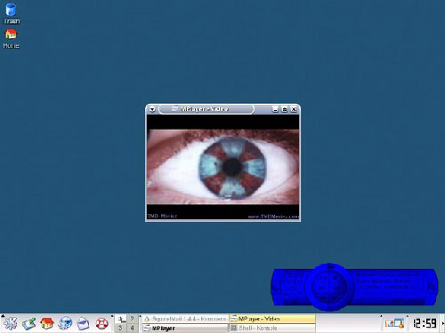Open the mail envelope icon in panel

(x=84, y=323)
